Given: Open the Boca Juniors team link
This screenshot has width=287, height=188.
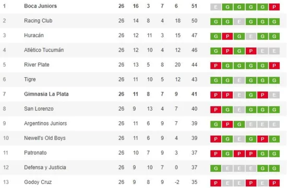Looking at the screenshot, I should click(41, 6).
